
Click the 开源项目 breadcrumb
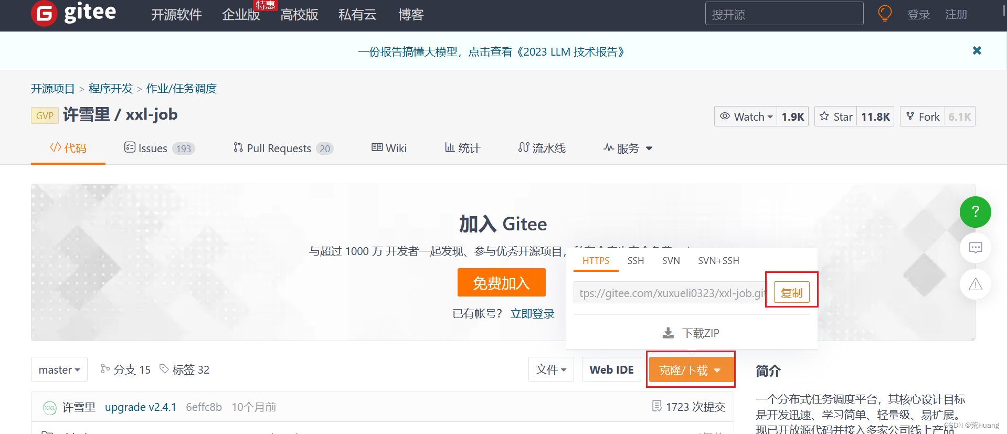53,88
